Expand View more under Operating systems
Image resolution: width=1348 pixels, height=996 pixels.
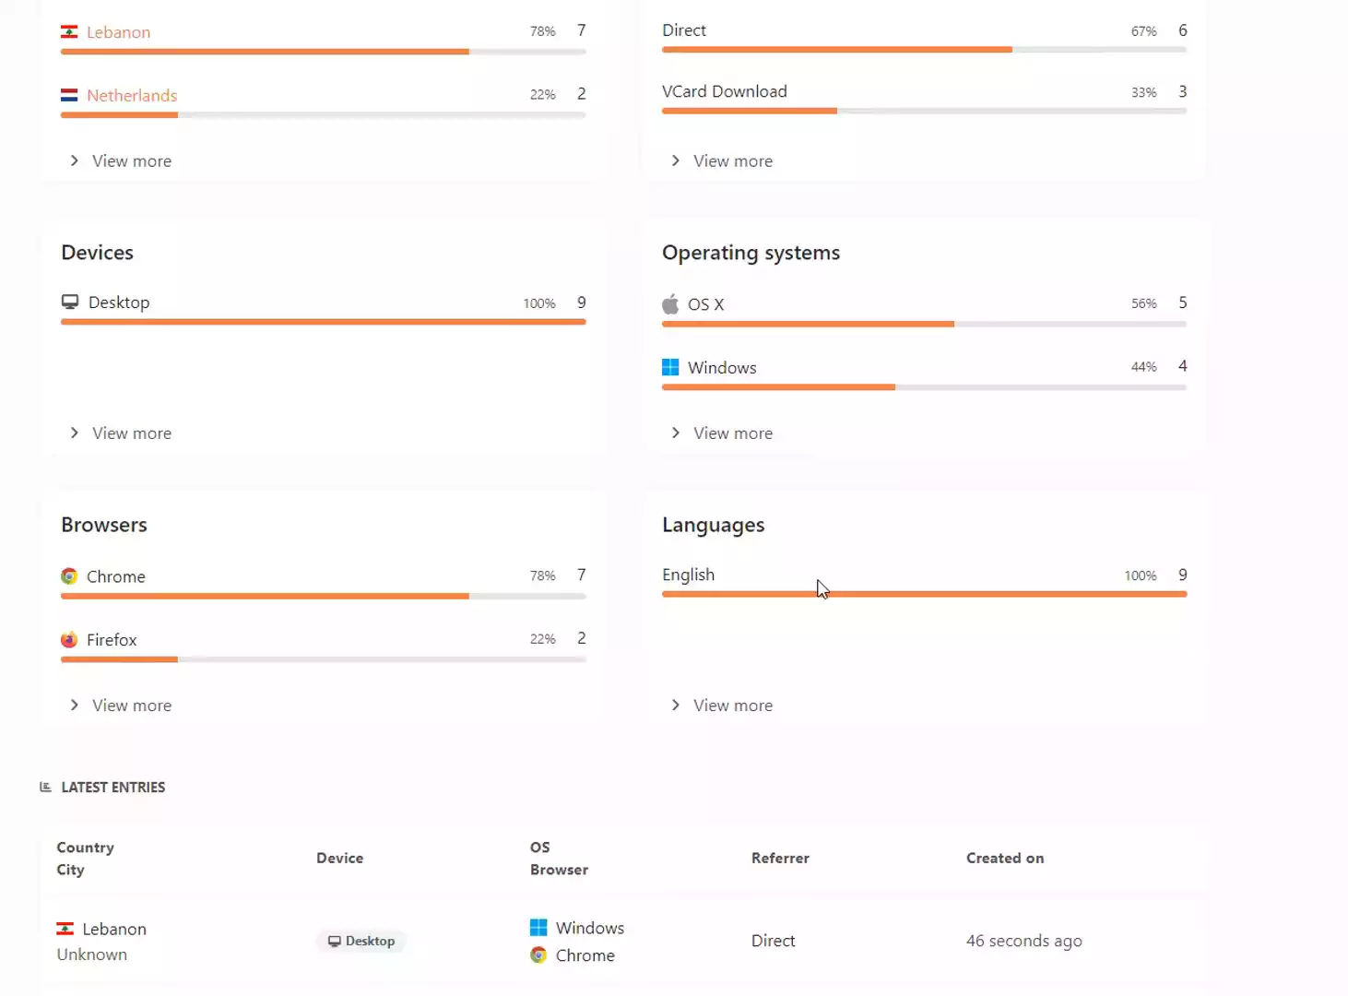722,433
